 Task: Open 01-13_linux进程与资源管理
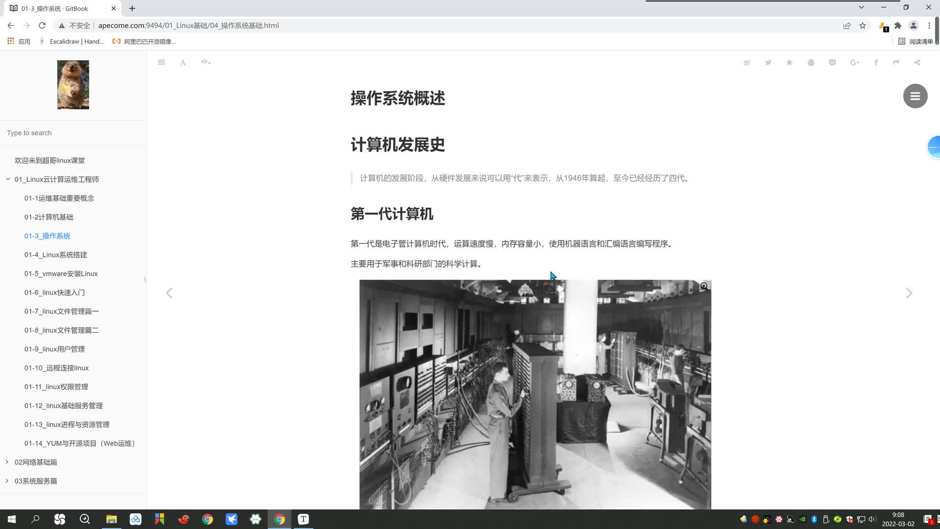point(67,424)
